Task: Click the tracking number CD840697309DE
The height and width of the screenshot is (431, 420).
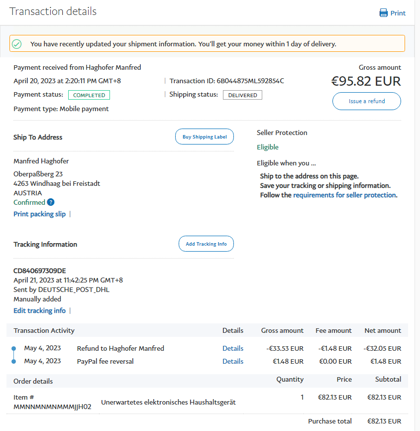Action: (x=39, y=271)
